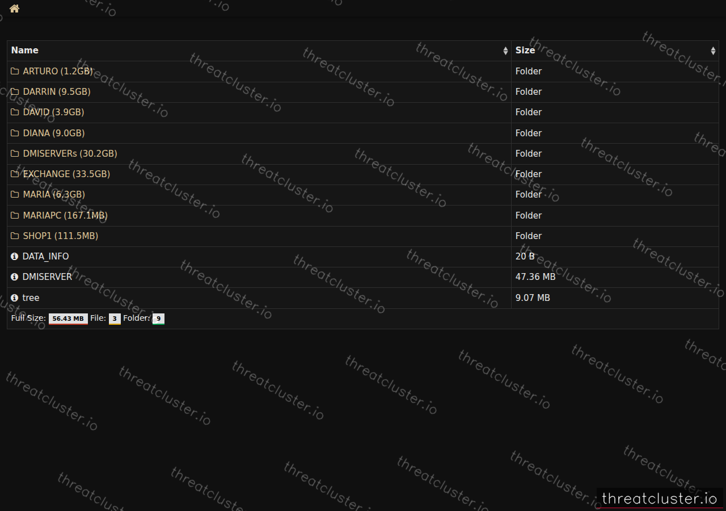Click the folder icon beside ARTURO
Image resolution: width=726 pixels, height=511 pixels.
pyautogui.click(x=15, y=71)
